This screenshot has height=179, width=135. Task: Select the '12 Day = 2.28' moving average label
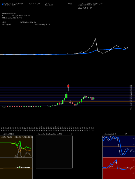point(10,5)
